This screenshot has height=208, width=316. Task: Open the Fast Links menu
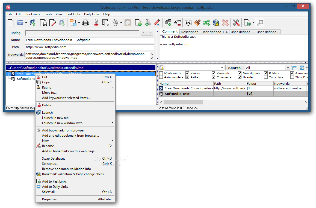(73, 14)
